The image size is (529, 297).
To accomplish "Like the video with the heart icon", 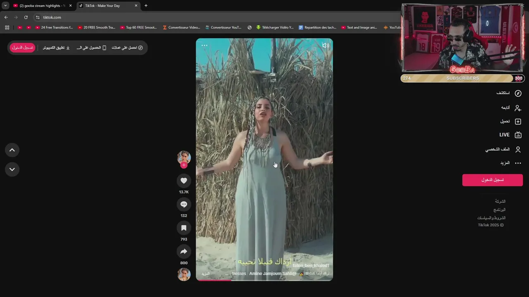I will [x=184, y=181].
